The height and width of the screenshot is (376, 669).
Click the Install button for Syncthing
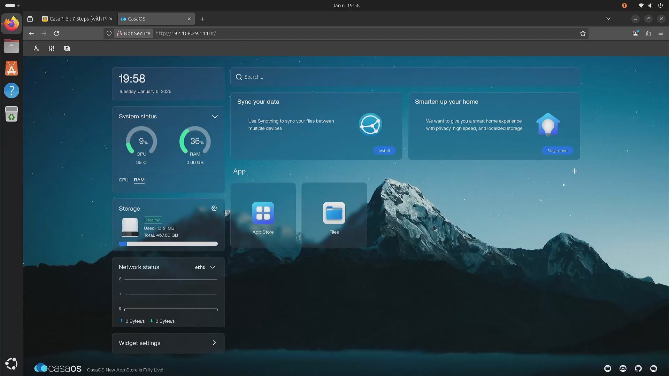pos(384,151)
